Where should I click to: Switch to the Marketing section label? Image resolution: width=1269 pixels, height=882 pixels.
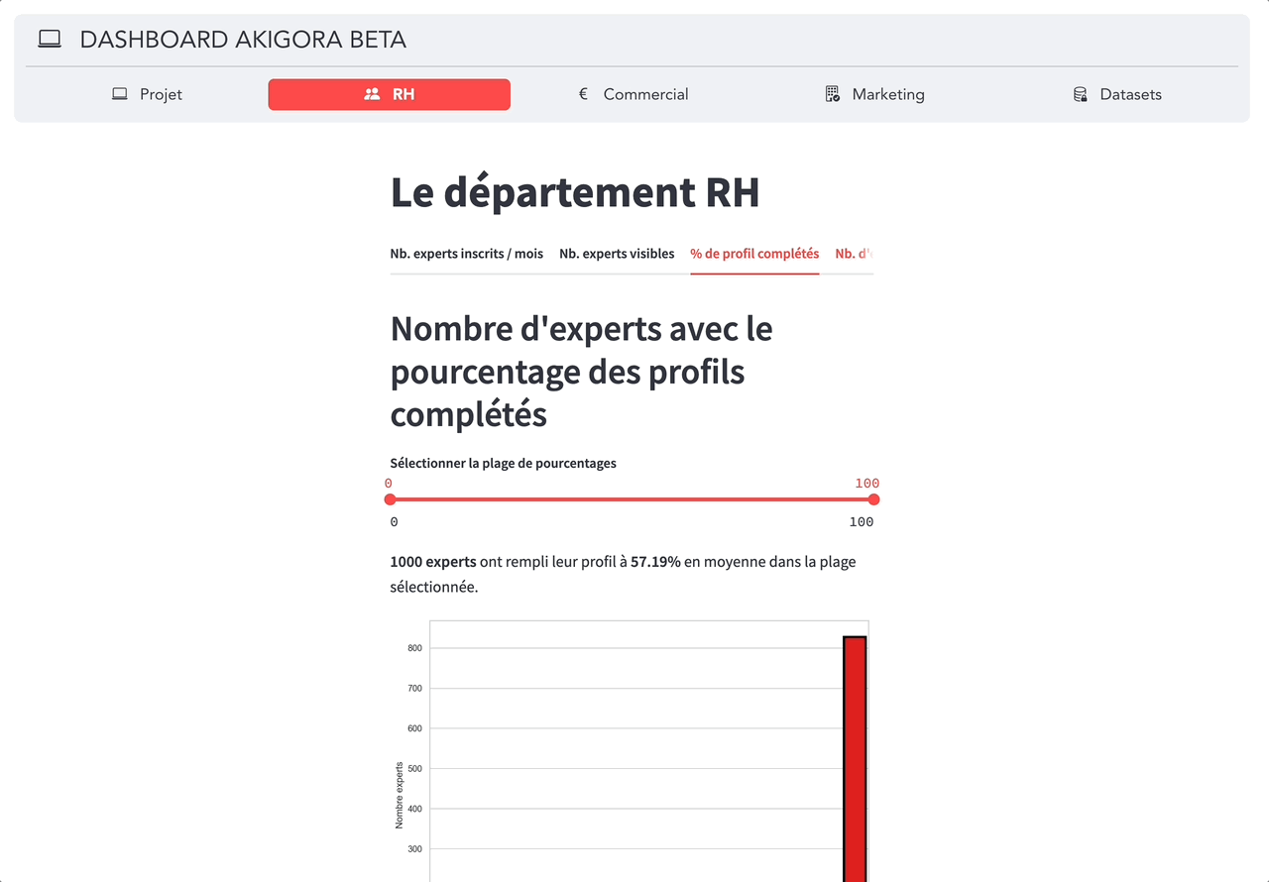click(x=888, y=94)
